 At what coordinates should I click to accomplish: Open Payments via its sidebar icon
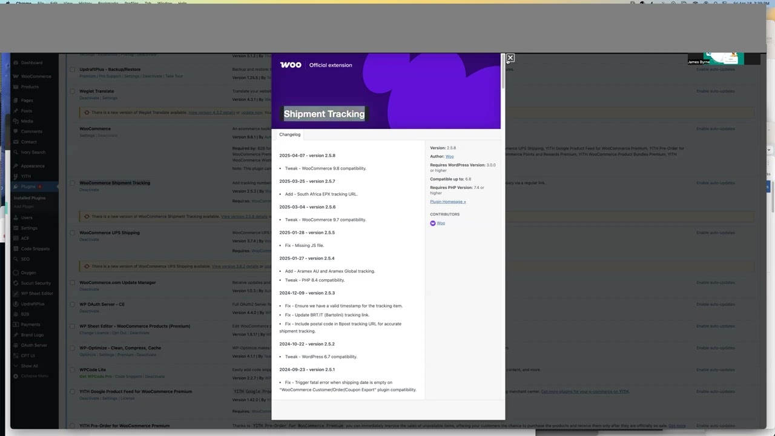[x=15, y=325]
